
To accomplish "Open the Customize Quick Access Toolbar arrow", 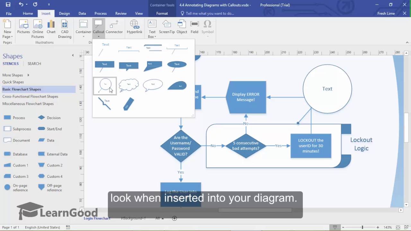I will click(49, 4).
